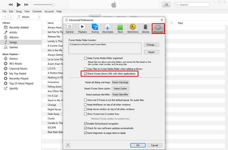228x150 pixels.
Task: Sort songs by the Name column header
Action: click(x=50, y=23)
